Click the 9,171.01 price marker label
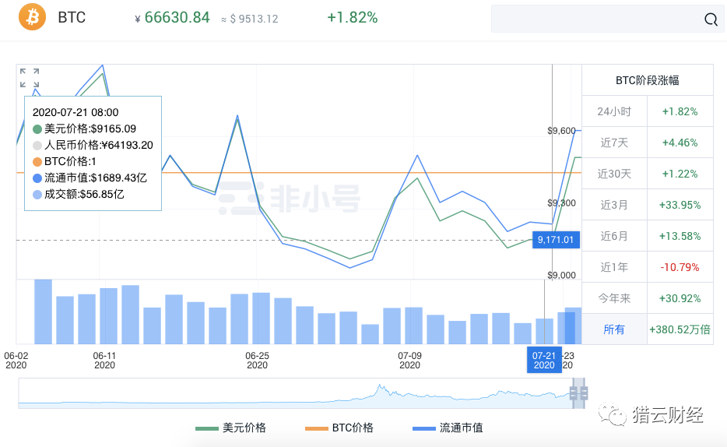This screenshot has height=447, width=727. click(556, 240)
